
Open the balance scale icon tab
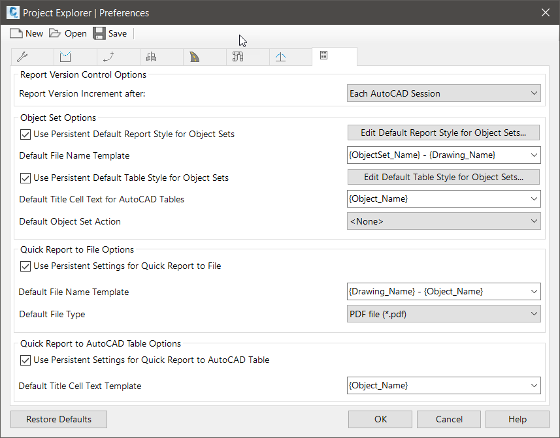[151, 57]
